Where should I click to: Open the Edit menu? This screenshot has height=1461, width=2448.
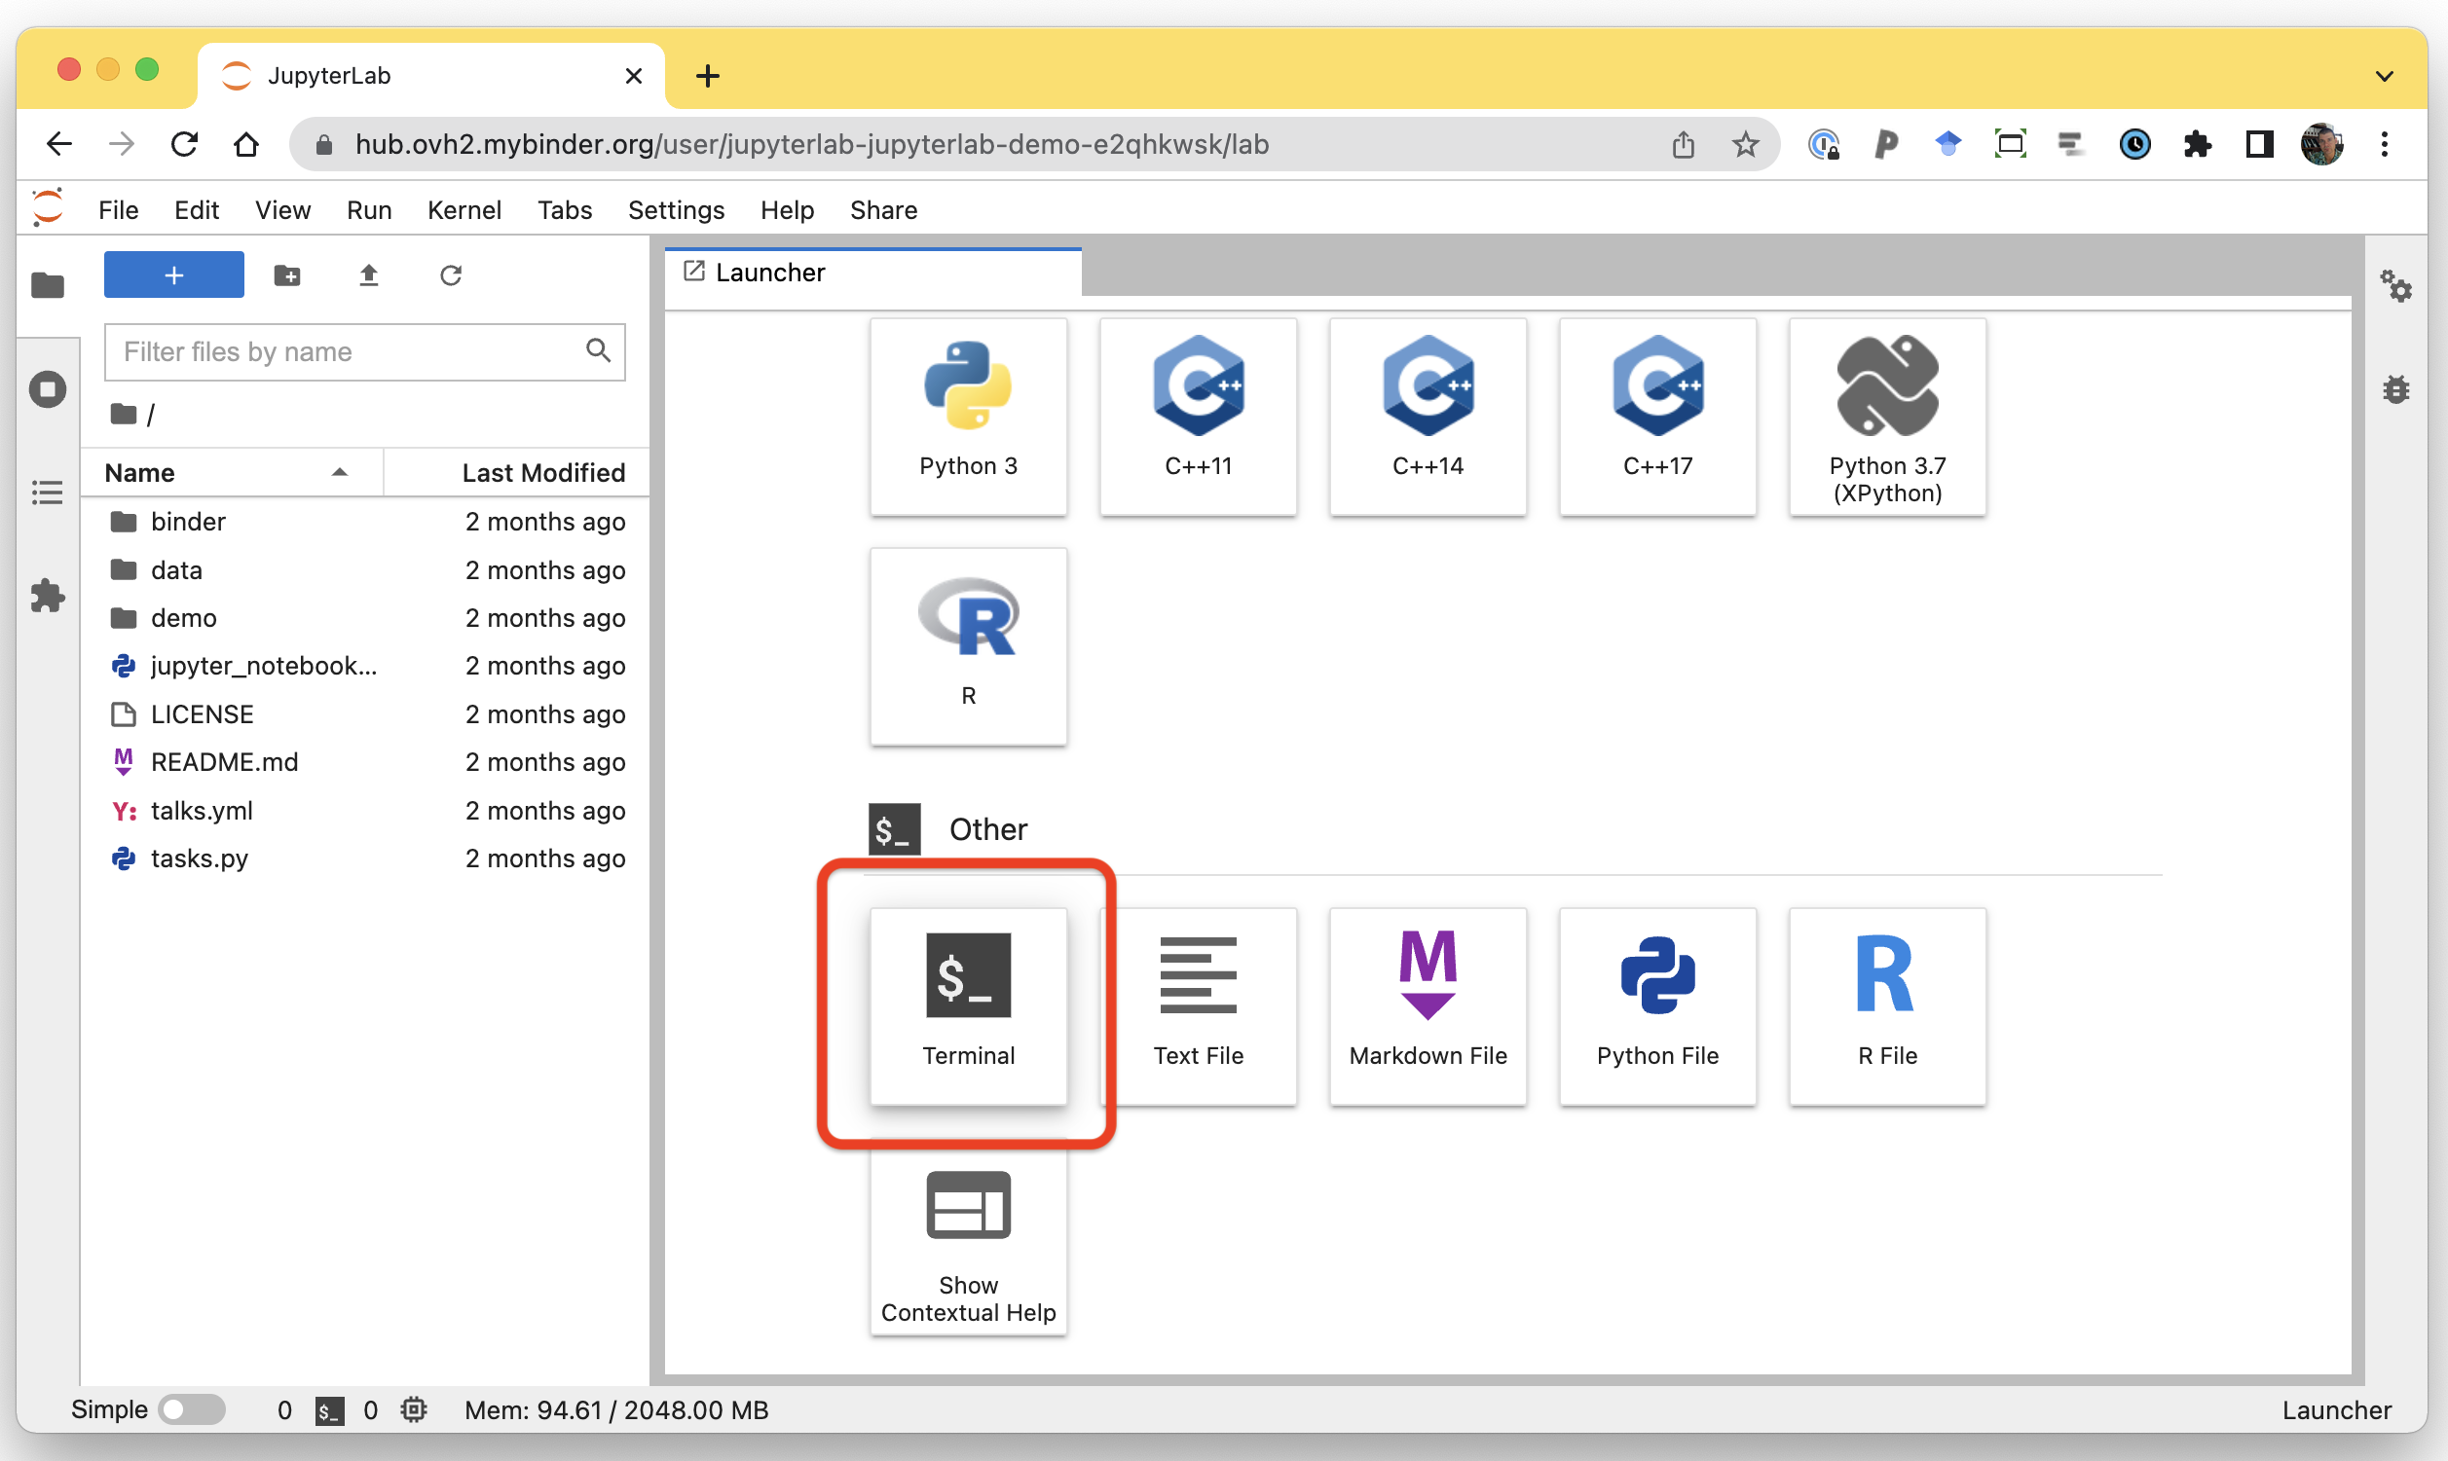click(196, 209)
